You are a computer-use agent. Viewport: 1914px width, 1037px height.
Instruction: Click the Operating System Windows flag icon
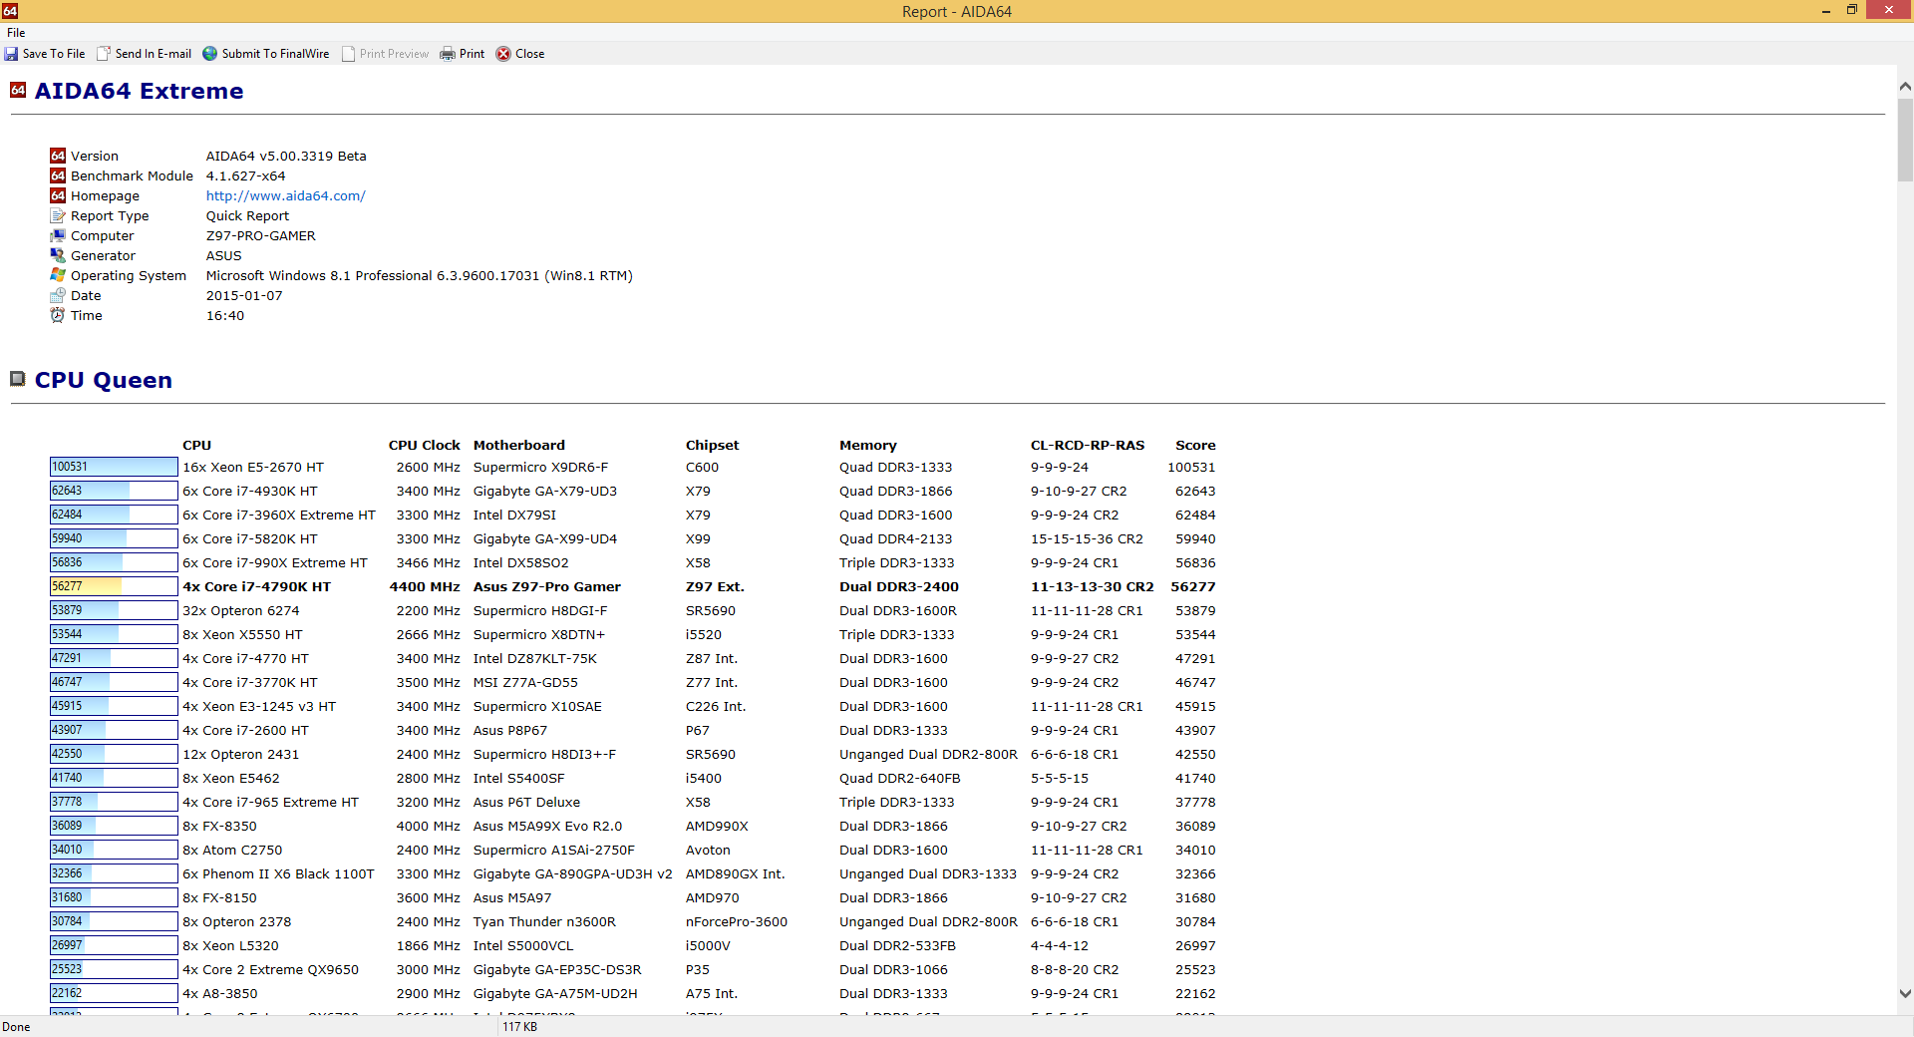pyautogui.click(x=58, y=275)
